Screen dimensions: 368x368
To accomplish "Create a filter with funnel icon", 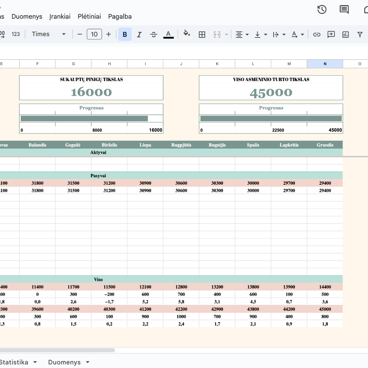I will tap(360, 34).
